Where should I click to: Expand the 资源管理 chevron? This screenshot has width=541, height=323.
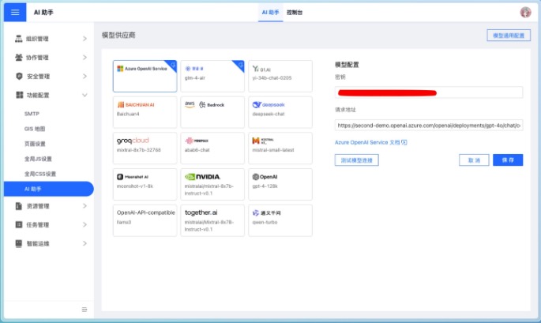click(x=85, y=206)
